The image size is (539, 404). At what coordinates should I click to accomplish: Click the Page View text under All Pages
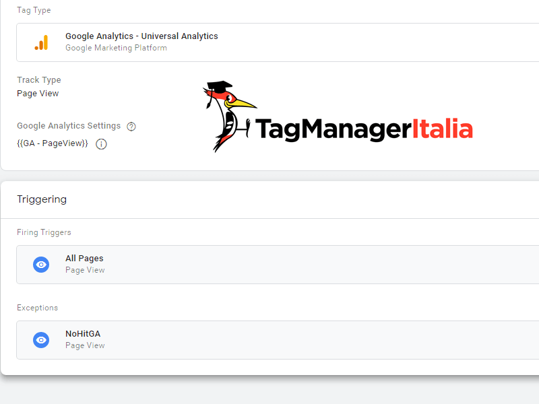point(85,270)
